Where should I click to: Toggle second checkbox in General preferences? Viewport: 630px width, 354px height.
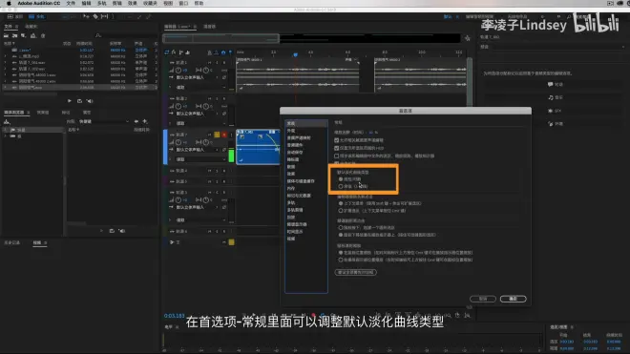[x=336, y=148]
